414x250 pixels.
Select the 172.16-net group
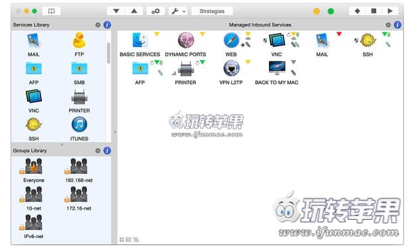pos(79,194)
